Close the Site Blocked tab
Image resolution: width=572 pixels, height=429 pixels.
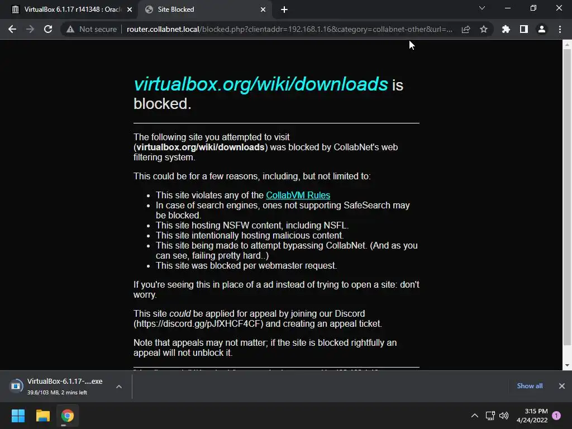(263, 9)
